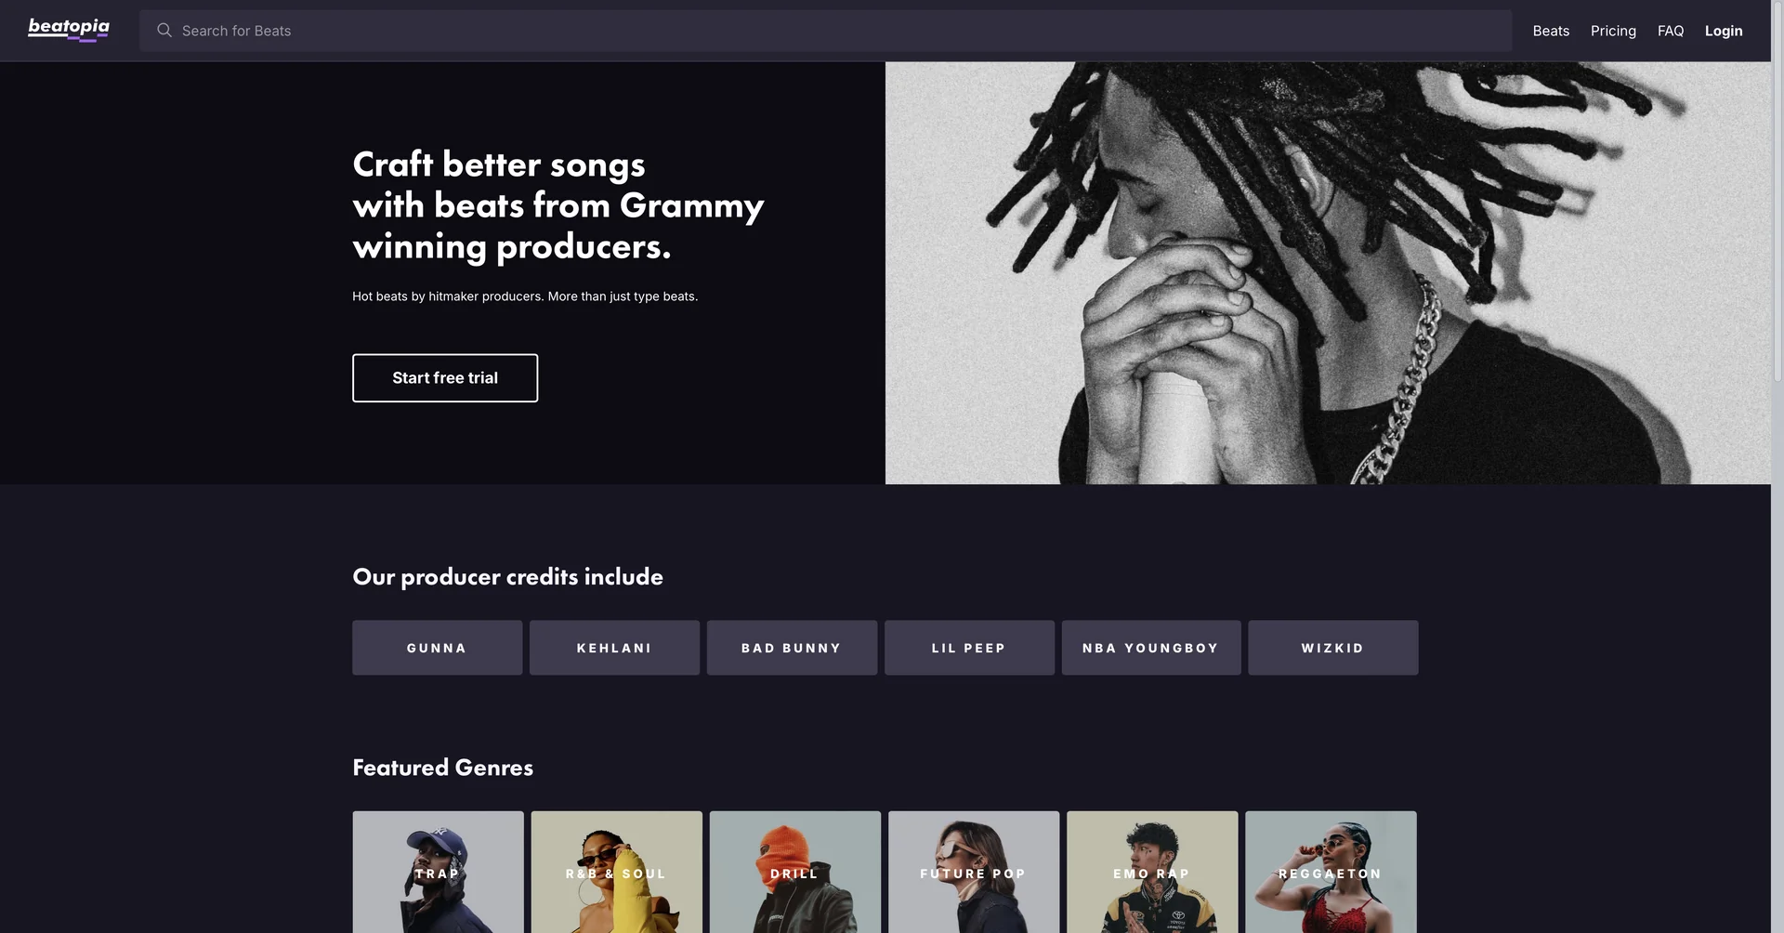
Task: Click the 'Featured Genres' heading
Action: coord(442,768)
